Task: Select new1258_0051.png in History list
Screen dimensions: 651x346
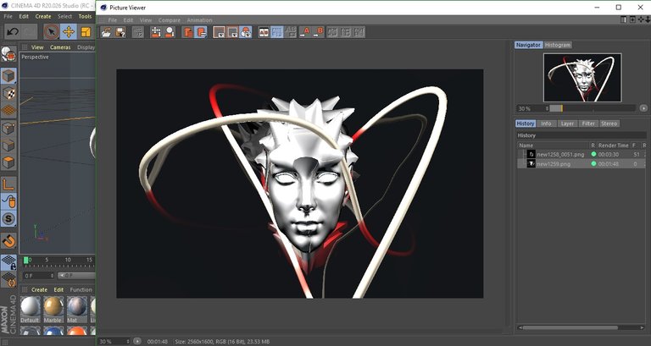Action: [x=560, y=154]
